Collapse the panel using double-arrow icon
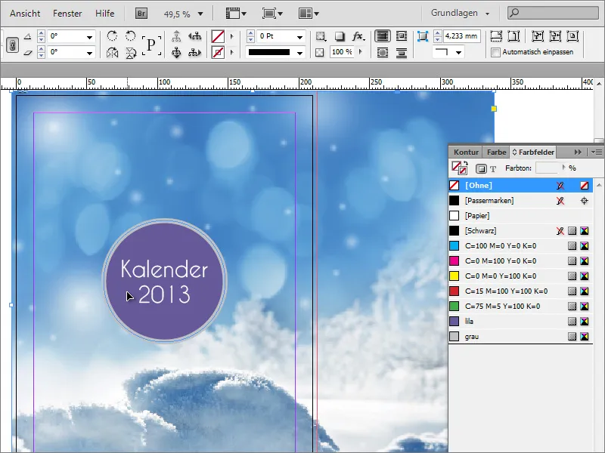 pos(578,153)
